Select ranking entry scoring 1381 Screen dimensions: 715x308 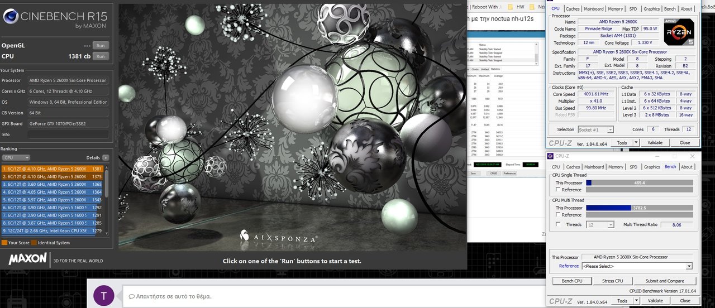tap(53, 169)
